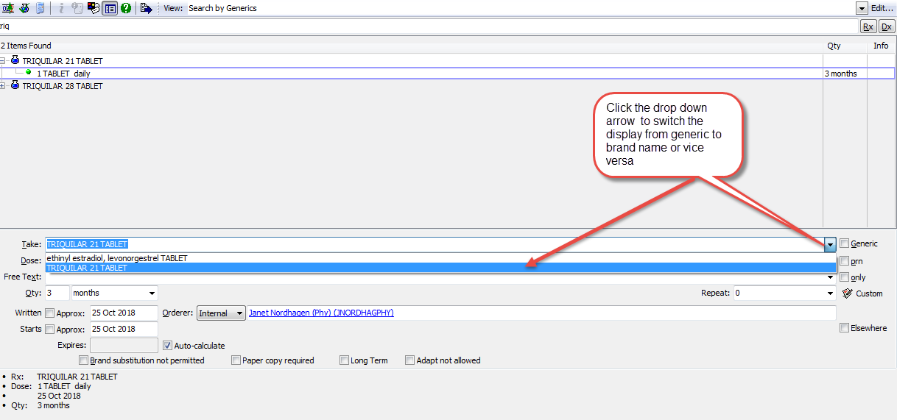Click the colored squares tag toolbar icon
Image resolution: width=897 pixels, height=420 pixels.
click(94, 8)
